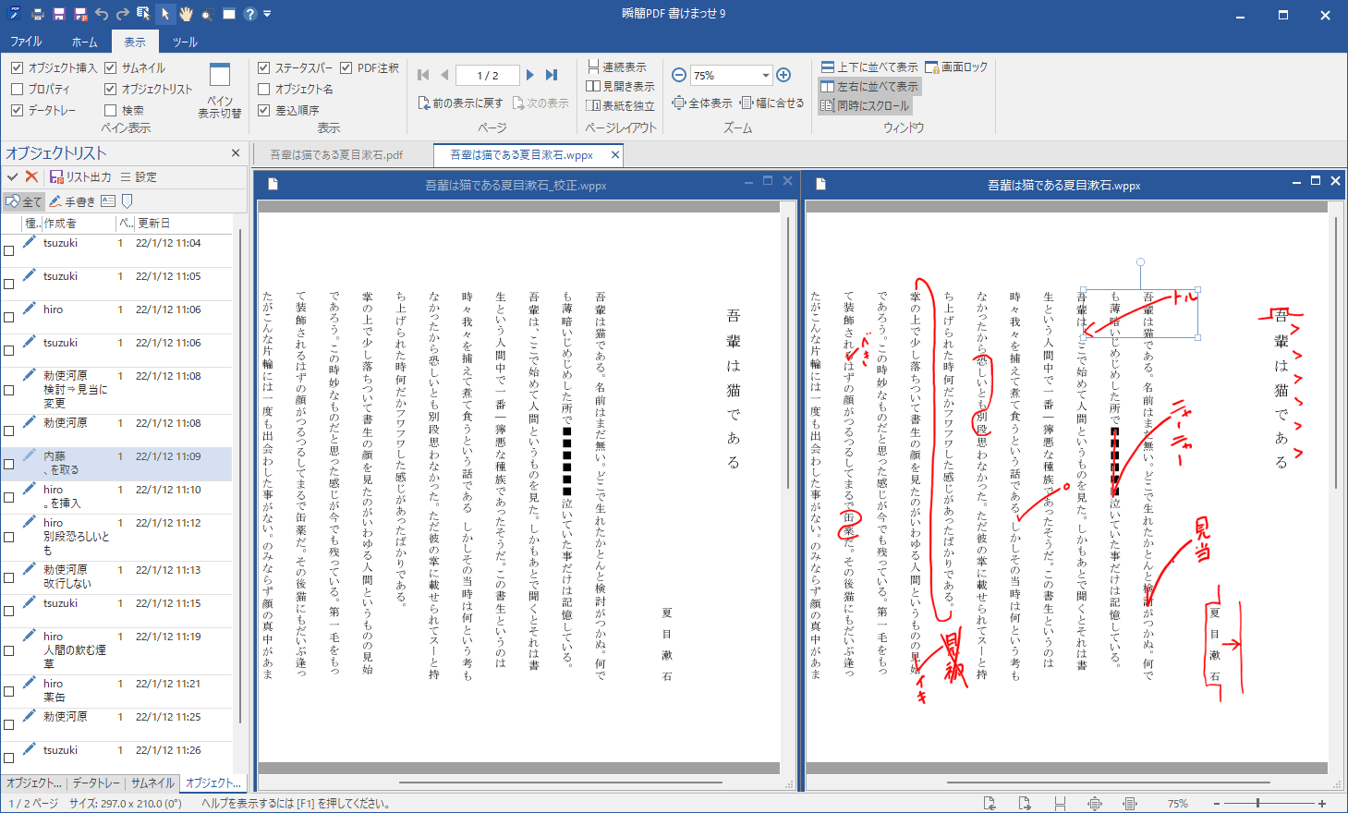
Task: Open help with the question mark icon
Action: point(249,14)
